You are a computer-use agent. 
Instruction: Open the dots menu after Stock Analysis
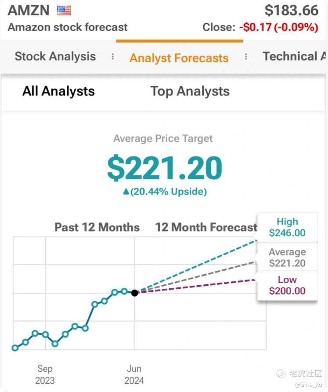113,57
